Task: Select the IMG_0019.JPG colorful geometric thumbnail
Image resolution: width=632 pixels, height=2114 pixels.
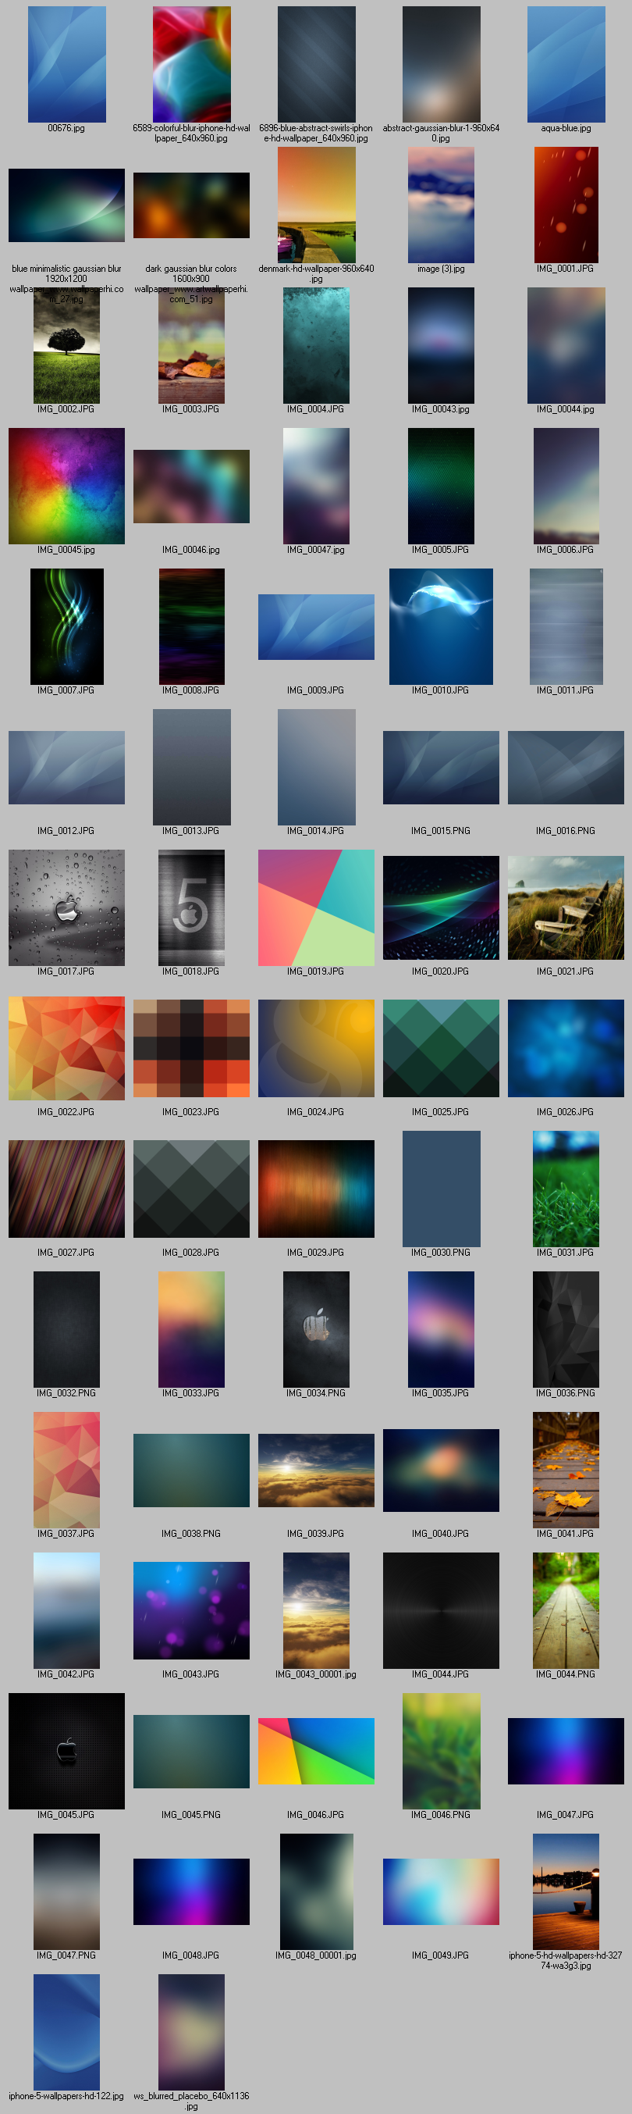Action: click(x=317, y=907)
